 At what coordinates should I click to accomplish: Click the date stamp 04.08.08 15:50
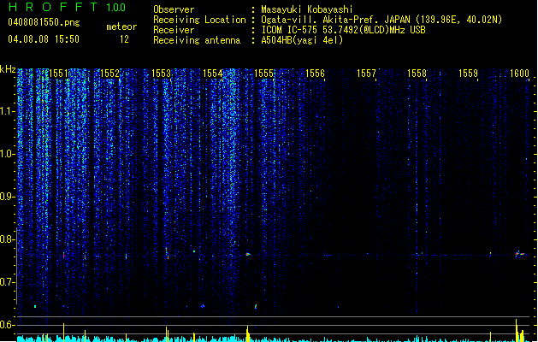pyautogui.click(x=44, y=39)
